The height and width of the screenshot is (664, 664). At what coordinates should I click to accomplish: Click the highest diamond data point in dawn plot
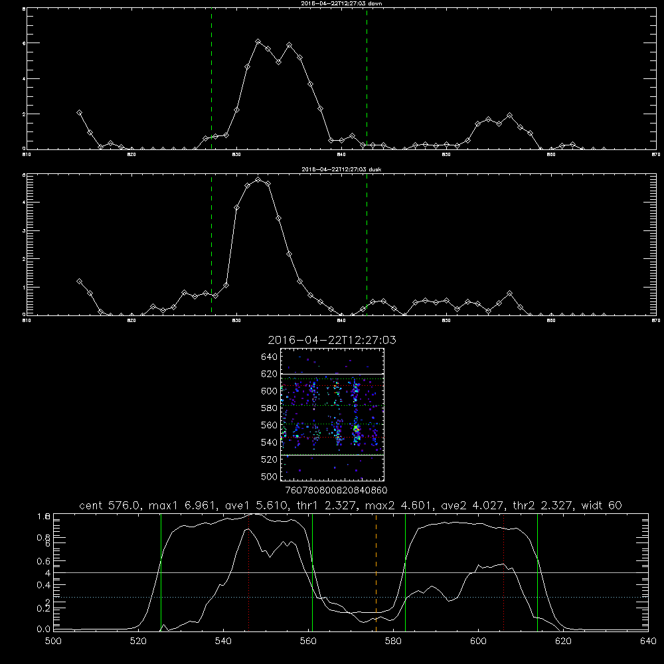point(258,41)
